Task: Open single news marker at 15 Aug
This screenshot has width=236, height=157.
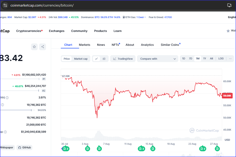Action: click(x=153, y=149)
